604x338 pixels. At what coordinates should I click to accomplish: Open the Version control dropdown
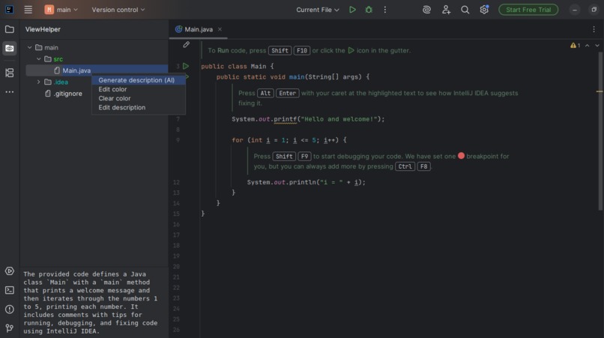tap(118, 10)
